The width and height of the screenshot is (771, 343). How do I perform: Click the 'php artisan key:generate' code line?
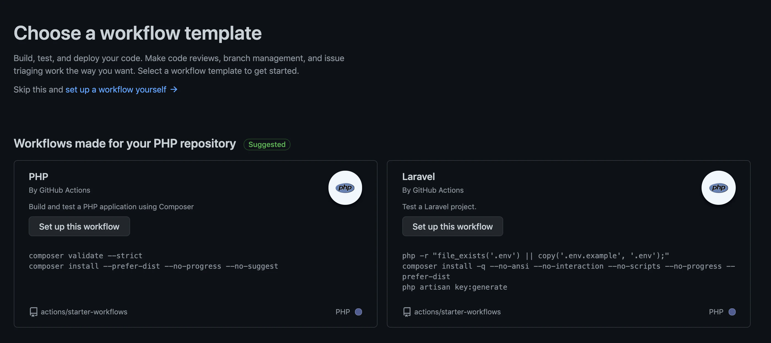(455, 287)
